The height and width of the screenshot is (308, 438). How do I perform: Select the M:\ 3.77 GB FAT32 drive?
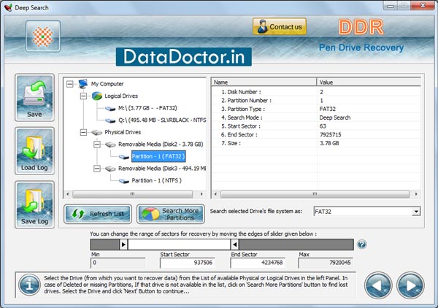[147, 108]
